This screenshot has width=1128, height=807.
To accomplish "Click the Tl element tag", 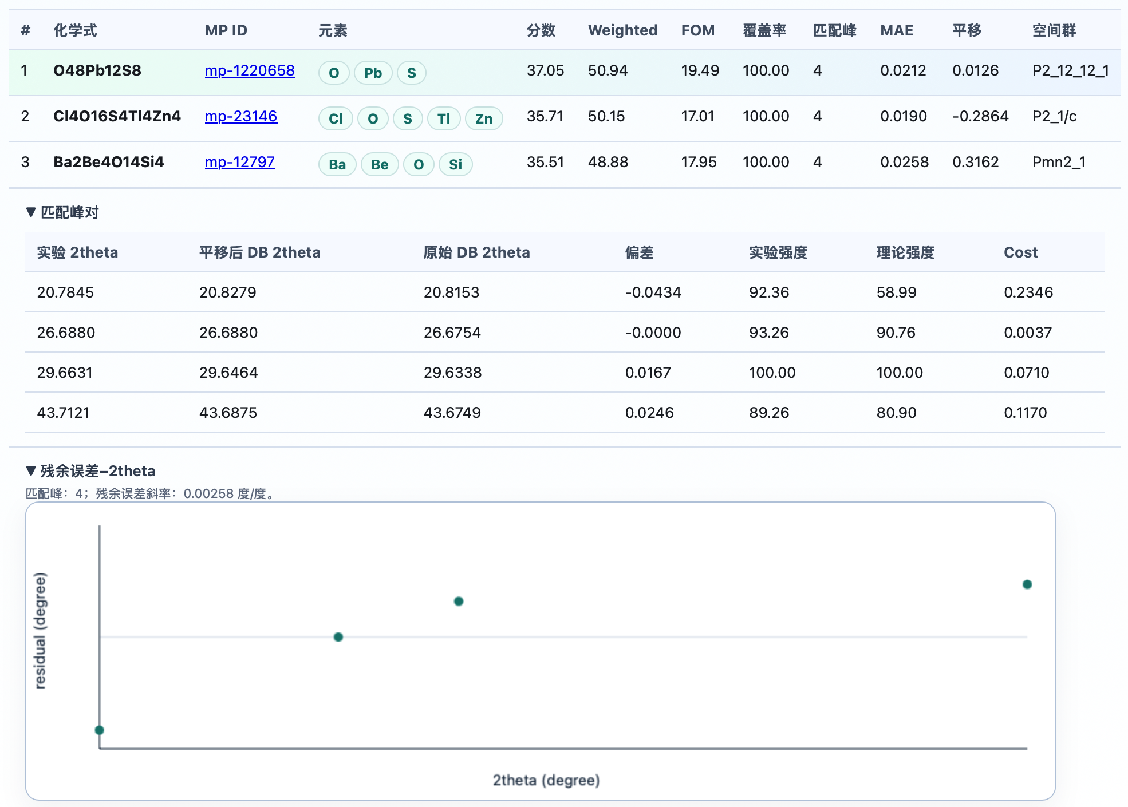I will (444, 118).
